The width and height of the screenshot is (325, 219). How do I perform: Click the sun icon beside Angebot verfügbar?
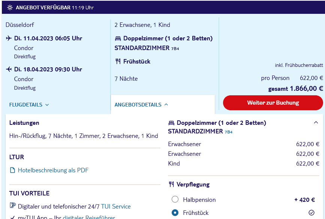tap(10, 7)
